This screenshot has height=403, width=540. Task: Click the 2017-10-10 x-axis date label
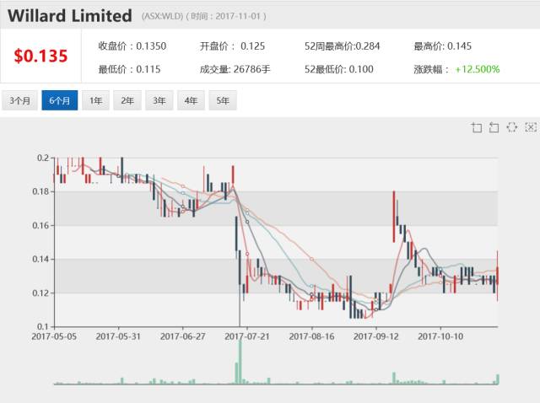[x=440, y=336]
